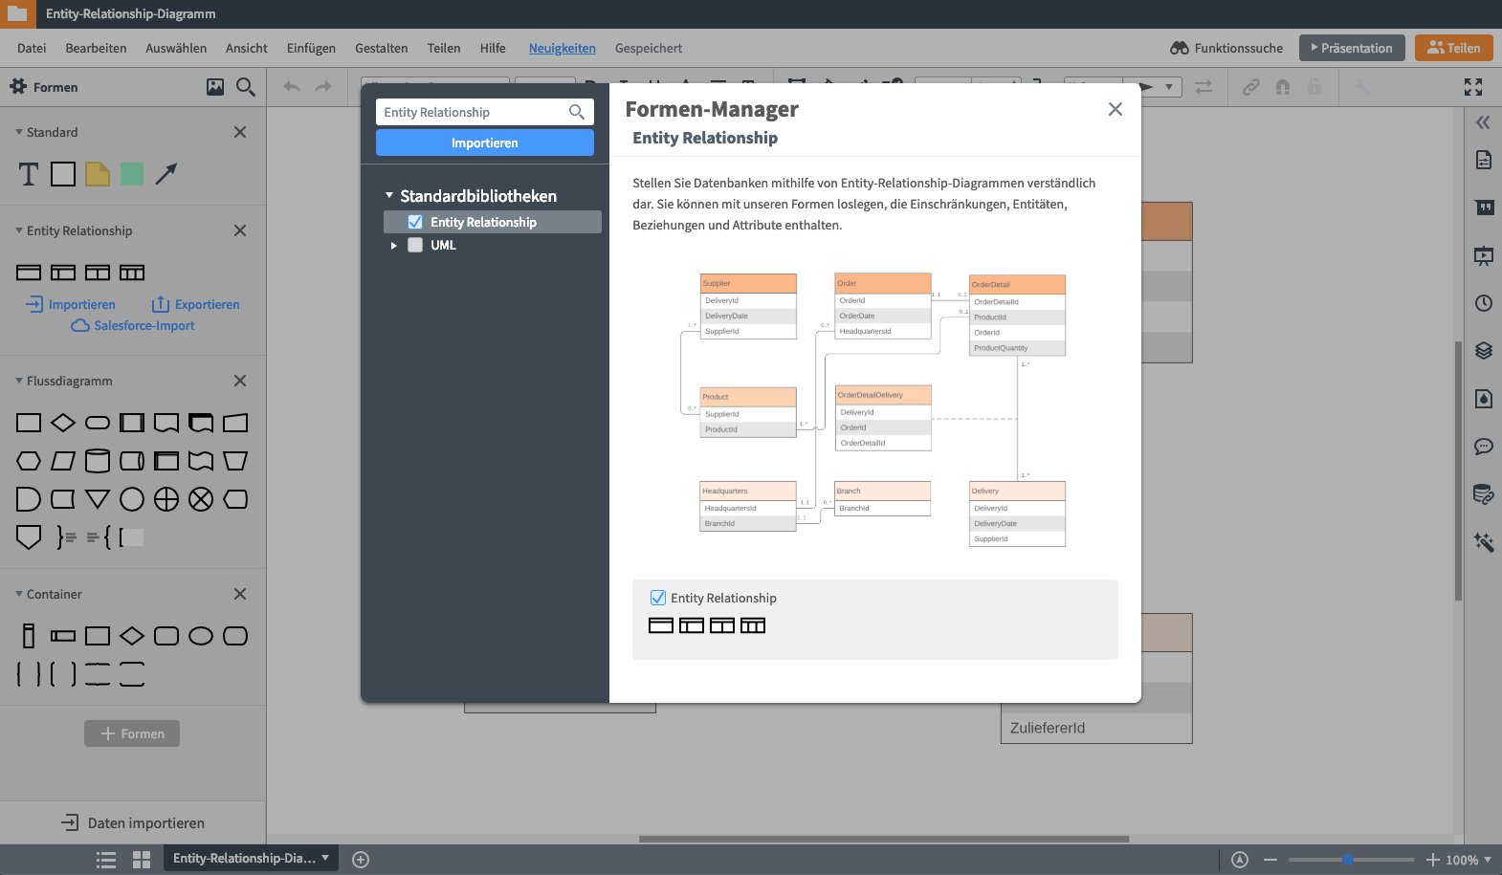Toggle fullscreen icon at top right
This screenshot has height=875, width=1502.
point(1473,87)
